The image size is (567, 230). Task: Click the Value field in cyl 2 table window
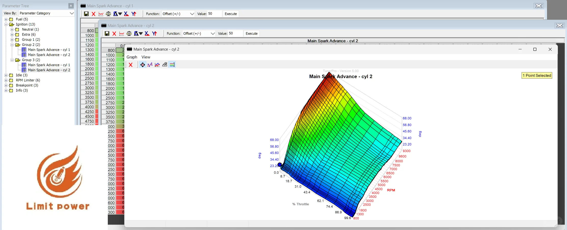[x=235, y=34]
